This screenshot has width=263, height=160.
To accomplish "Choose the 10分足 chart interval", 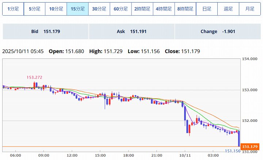I will [x=56, y=9].
